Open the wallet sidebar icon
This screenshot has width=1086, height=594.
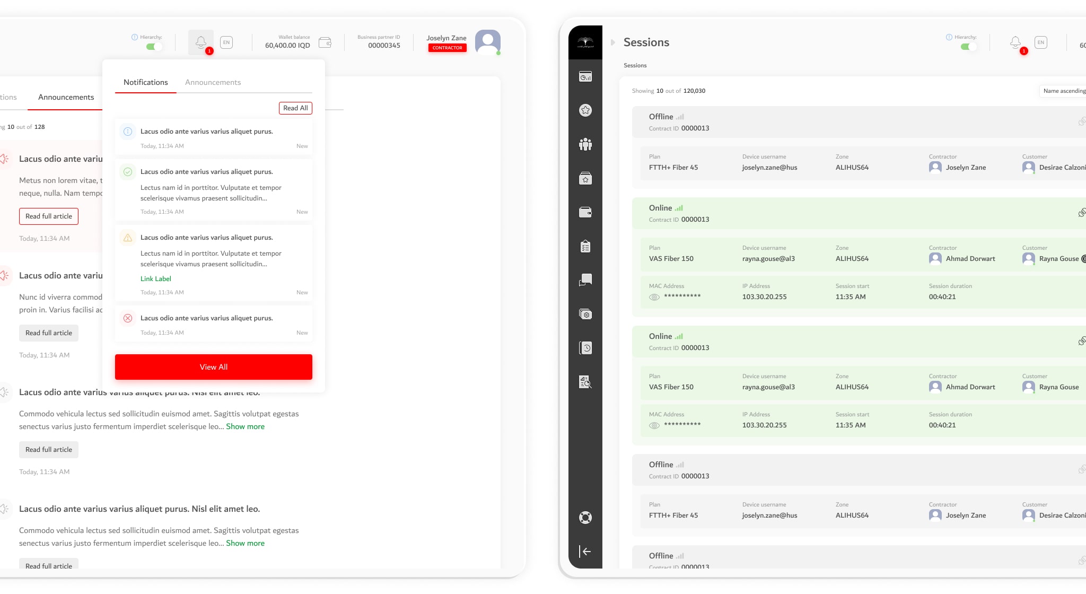tap(585, 213)
